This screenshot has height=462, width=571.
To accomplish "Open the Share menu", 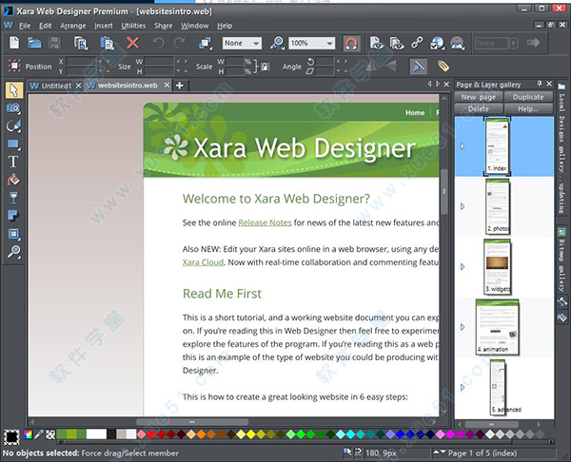I will click(163, 26).
